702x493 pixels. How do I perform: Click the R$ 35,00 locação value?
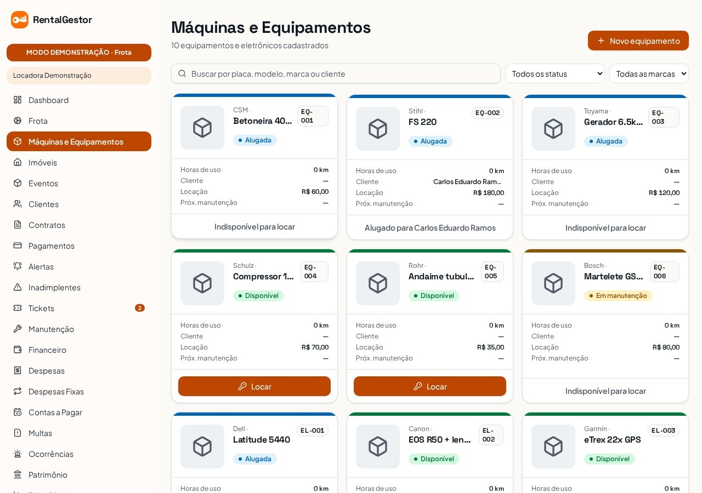click(490, 347)
